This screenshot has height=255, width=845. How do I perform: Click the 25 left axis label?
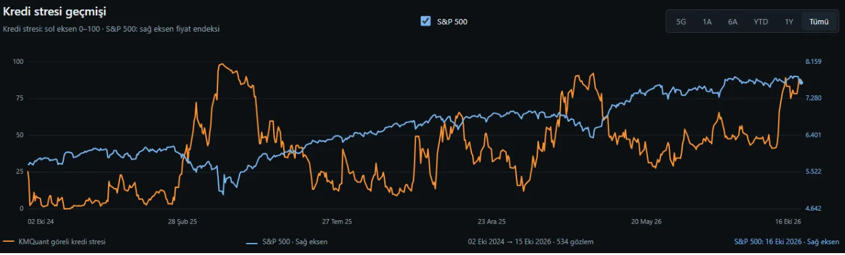tap(20, 171)
